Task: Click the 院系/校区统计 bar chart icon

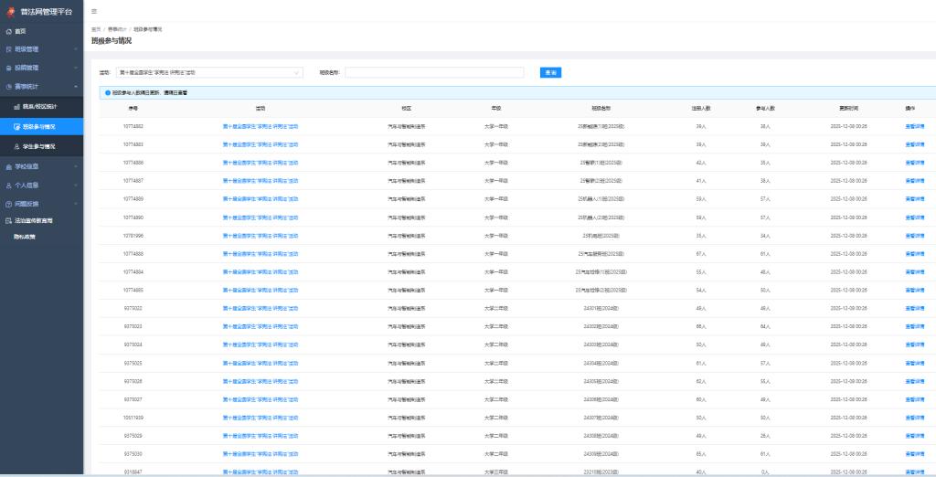Action: click(x=16, y=107)
